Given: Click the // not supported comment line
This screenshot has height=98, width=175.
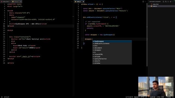Looking at the screenshot, I should pos(92,22).
